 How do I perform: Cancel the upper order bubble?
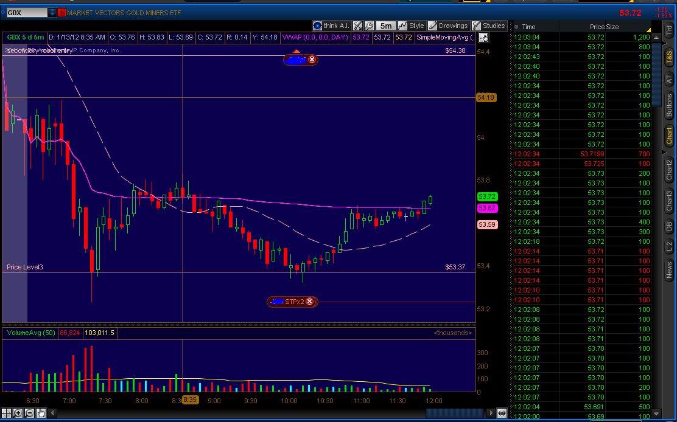point(312,60)
